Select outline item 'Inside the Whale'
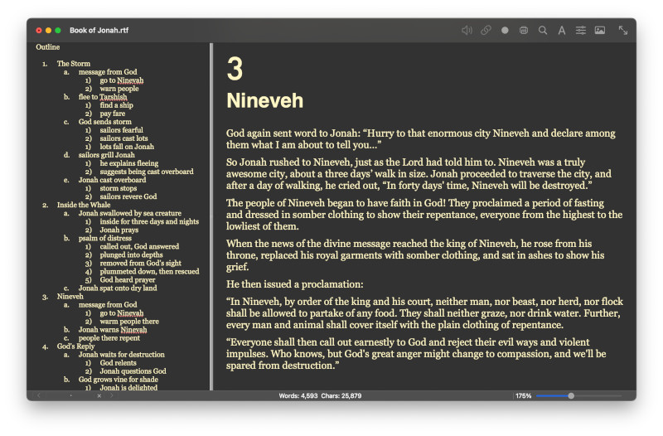 84,205
